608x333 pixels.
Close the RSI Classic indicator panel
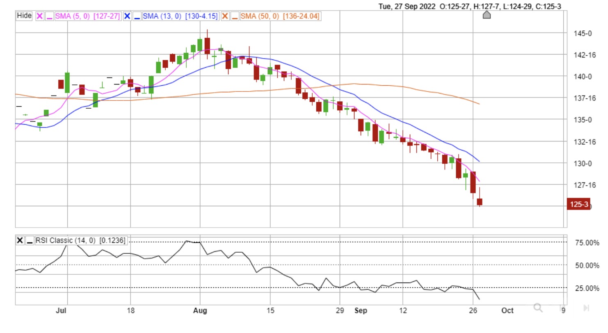click(20, 241)
